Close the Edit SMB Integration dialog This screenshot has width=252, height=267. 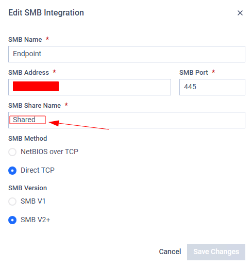240,13
